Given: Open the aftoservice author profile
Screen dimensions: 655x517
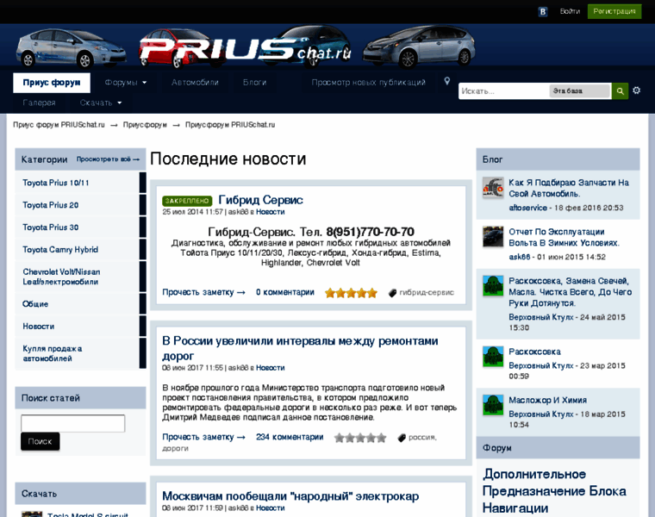Looking at the screenshot, I should click(x=527, y=208).
